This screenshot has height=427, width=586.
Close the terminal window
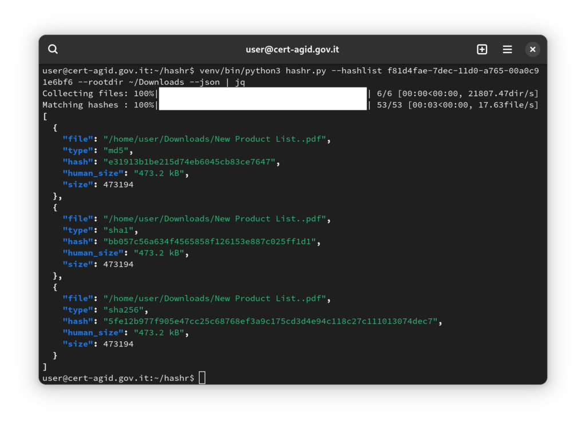point(532,49)
